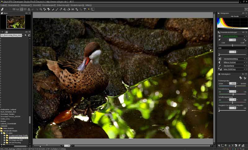
Task: Click the color icon beside Standardfarbe
Action: pos(220,66)
